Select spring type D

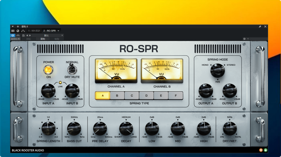coord(147,95)
